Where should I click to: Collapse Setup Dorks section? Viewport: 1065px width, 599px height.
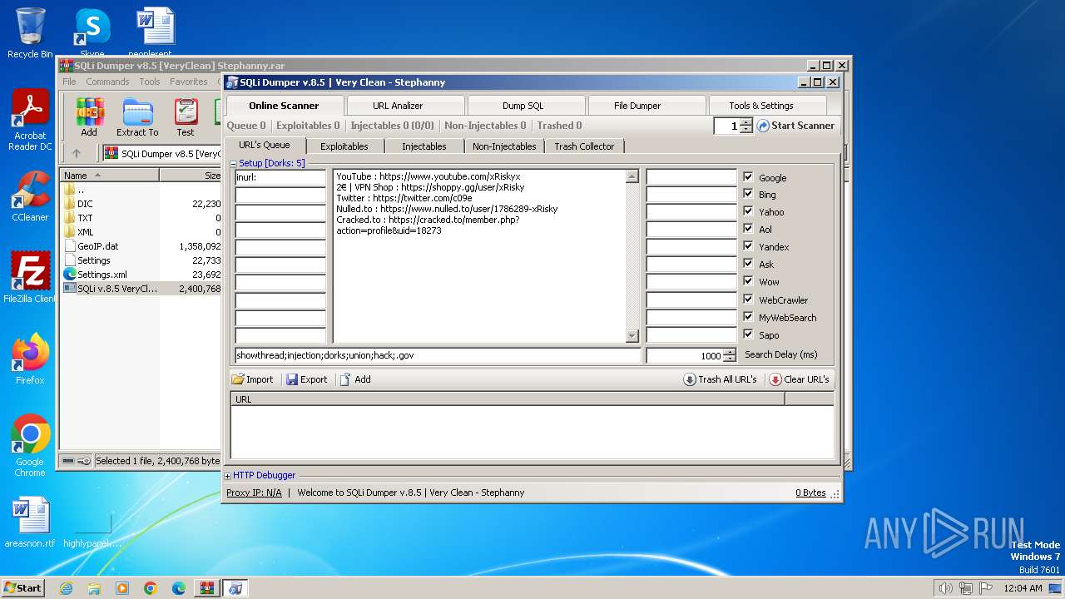pos(234,164)
